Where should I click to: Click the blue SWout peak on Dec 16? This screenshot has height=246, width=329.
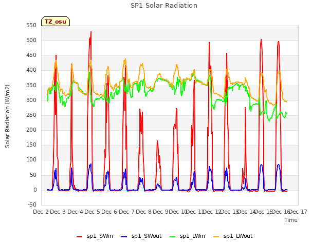279,165
